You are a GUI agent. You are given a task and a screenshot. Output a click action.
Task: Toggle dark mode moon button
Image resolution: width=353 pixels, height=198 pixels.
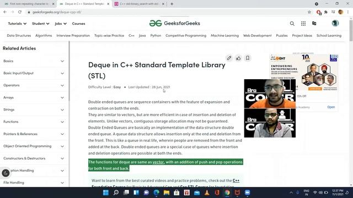[x=6, y=173]
